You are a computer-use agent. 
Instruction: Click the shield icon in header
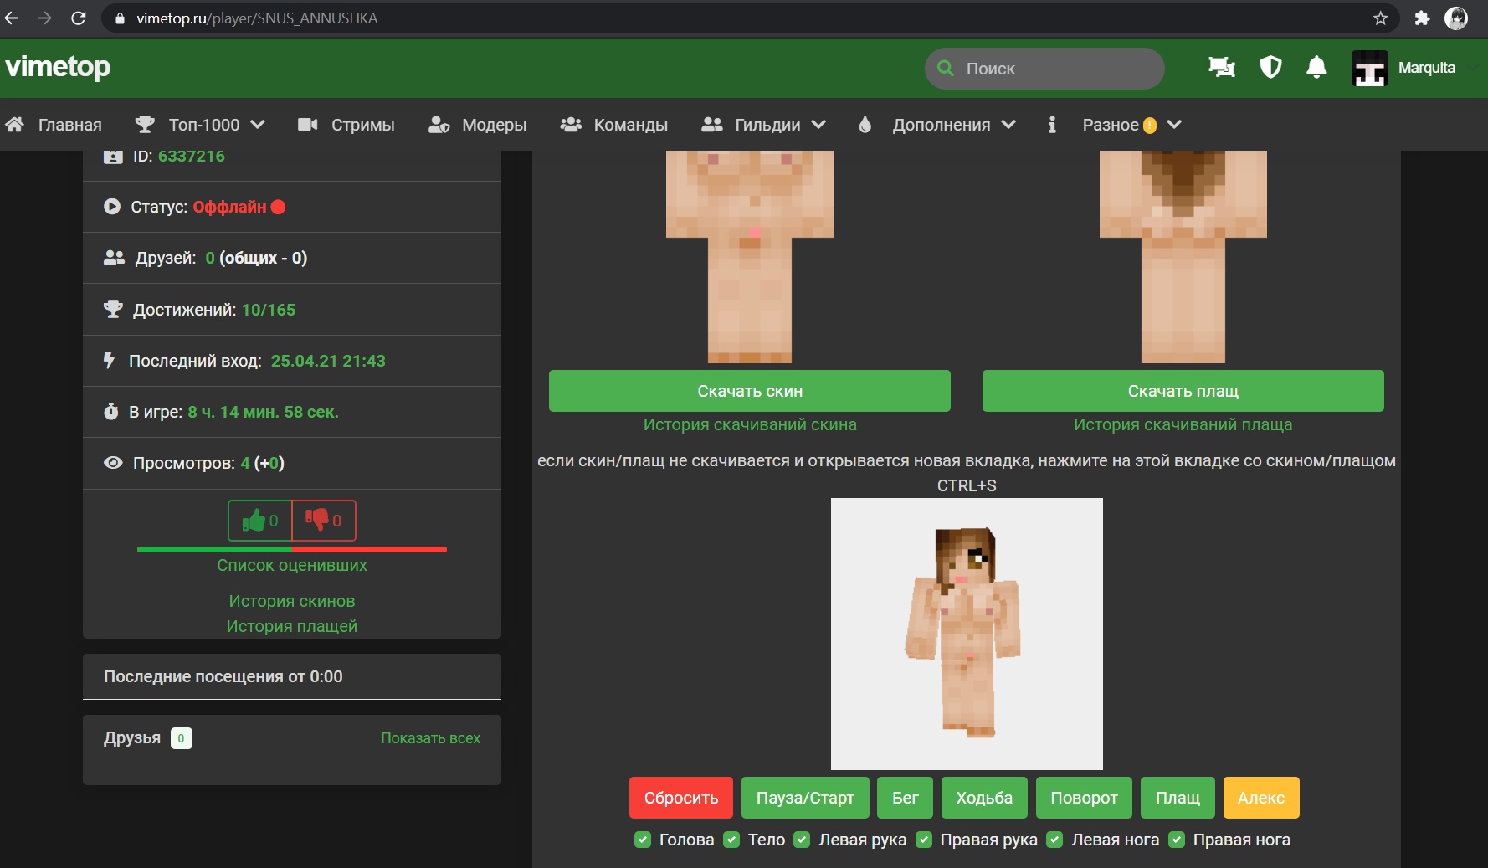(x=1270, y=68)
